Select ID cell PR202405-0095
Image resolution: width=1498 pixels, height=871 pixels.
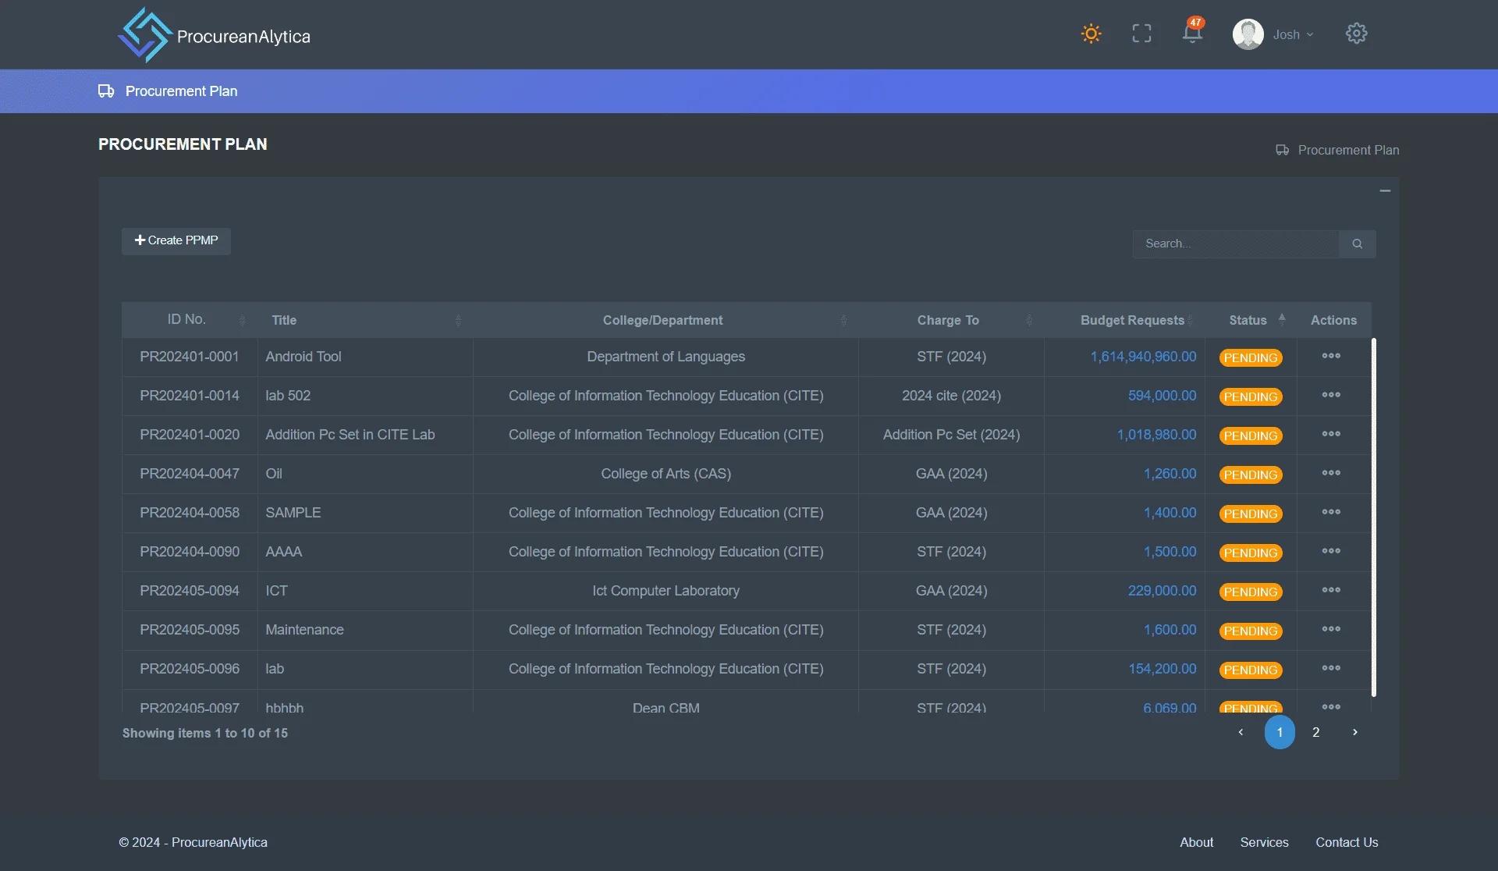(x=190, y=630)
